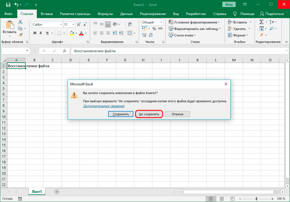Toggle italic formatting (К)
Screen dimensions: 290x202
tap(41, 33)
